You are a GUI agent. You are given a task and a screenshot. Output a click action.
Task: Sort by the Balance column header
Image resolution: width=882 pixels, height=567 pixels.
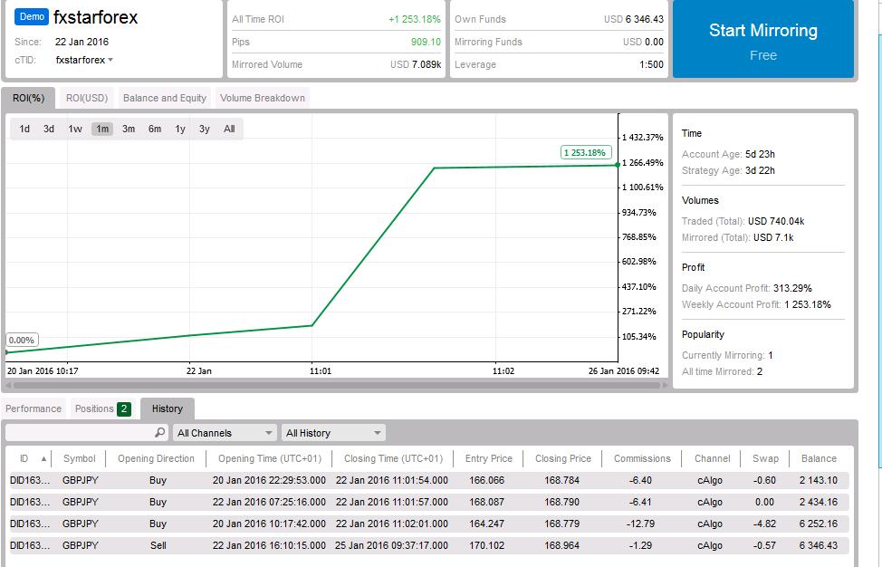(x=819, y=458)
